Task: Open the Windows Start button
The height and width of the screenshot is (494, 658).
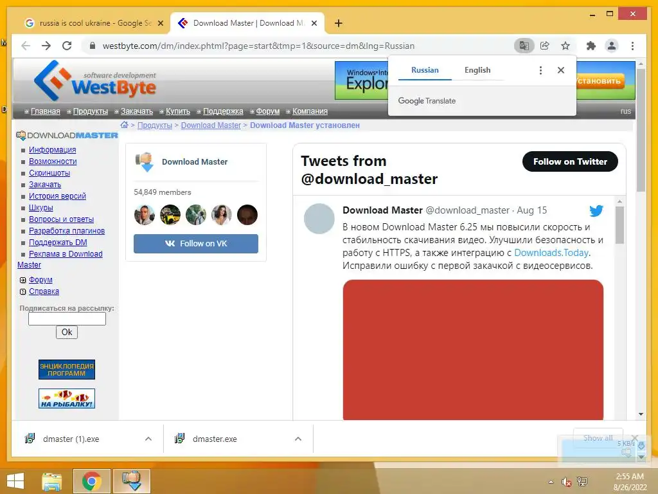Action: click(15, 481)
